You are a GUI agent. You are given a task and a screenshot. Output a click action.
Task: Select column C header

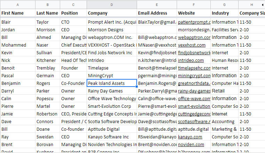pos(73,5)
